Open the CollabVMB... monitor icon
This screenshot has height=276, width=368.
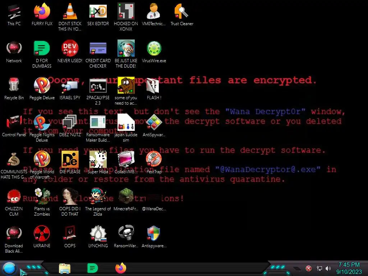pos(126,159)
